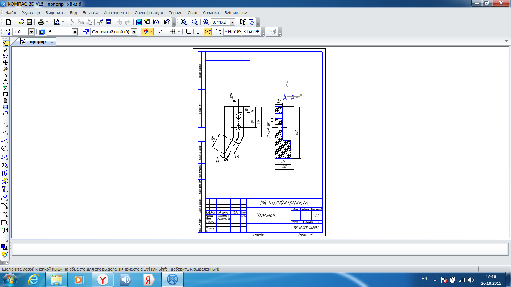Select the Rectangle drawing tool

5,223
